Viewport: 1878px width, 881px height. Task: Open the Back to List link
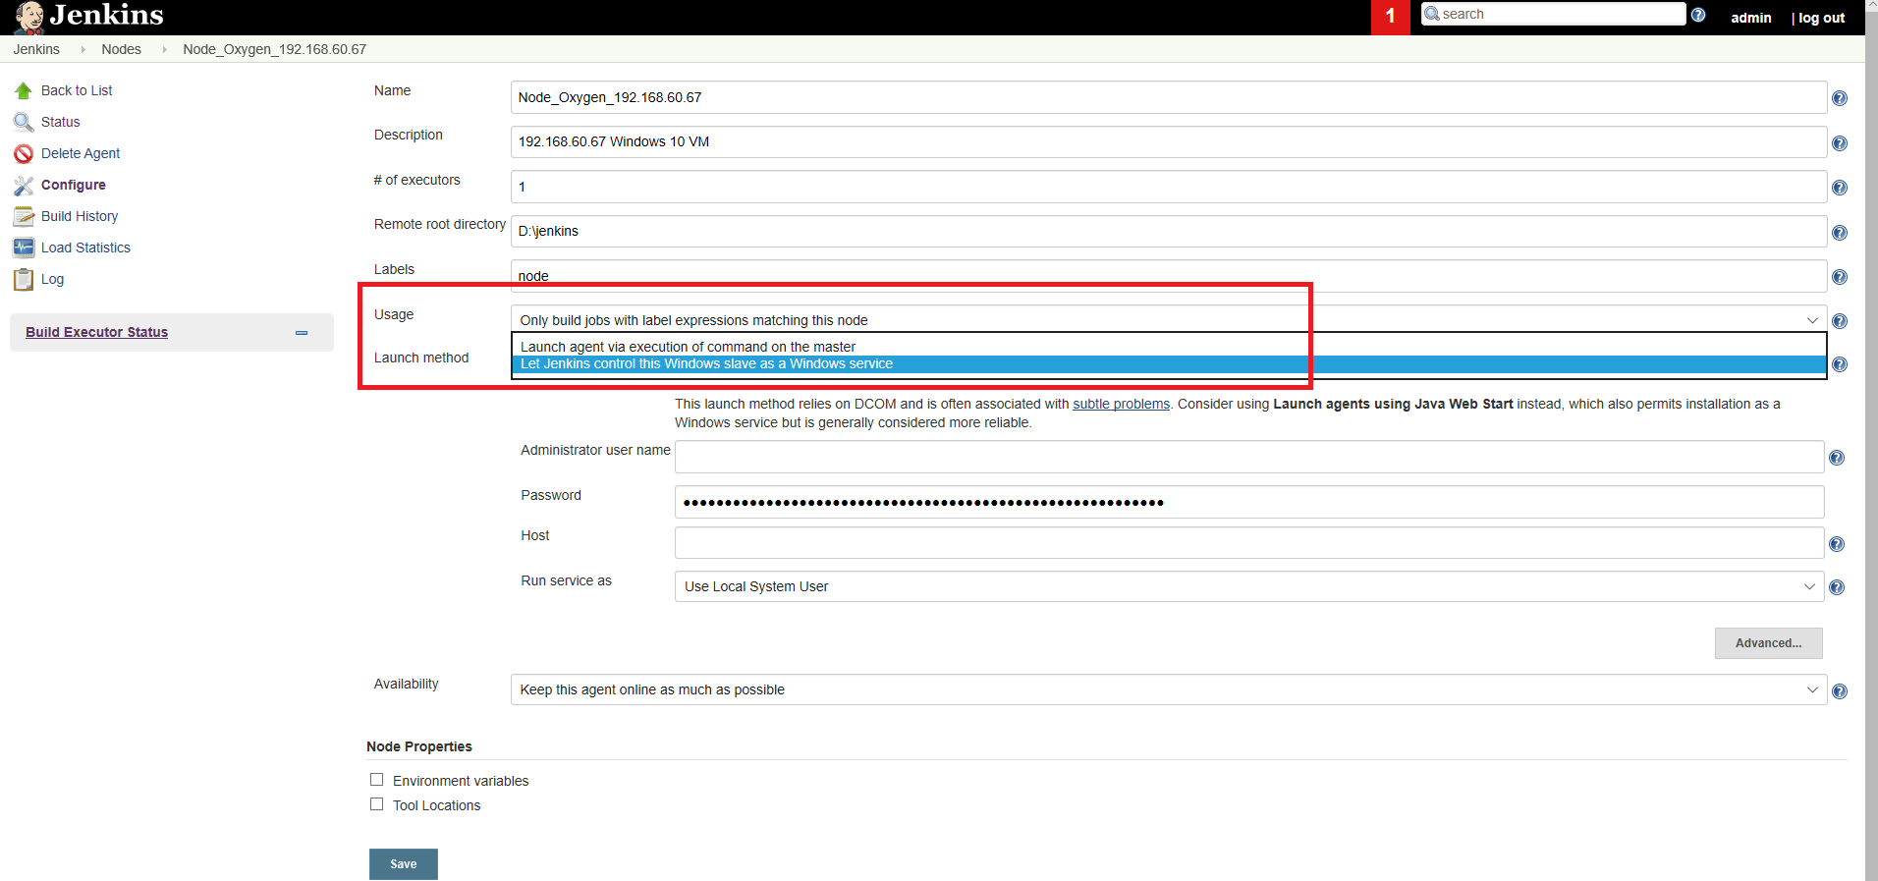pyautogui.click(x=77, y=90)
